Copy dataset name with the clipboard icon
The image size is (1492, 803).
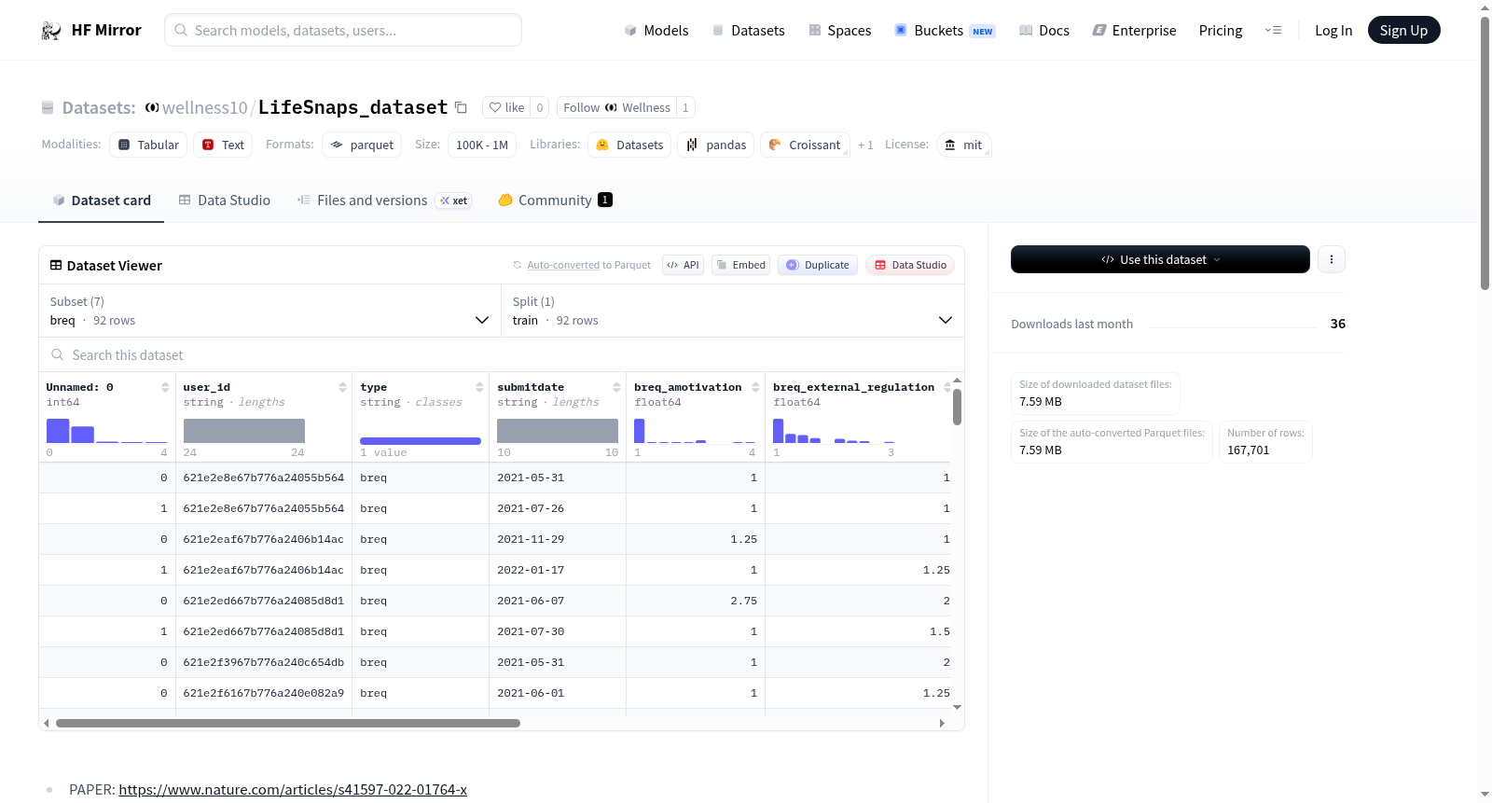[x=461, y=107]
